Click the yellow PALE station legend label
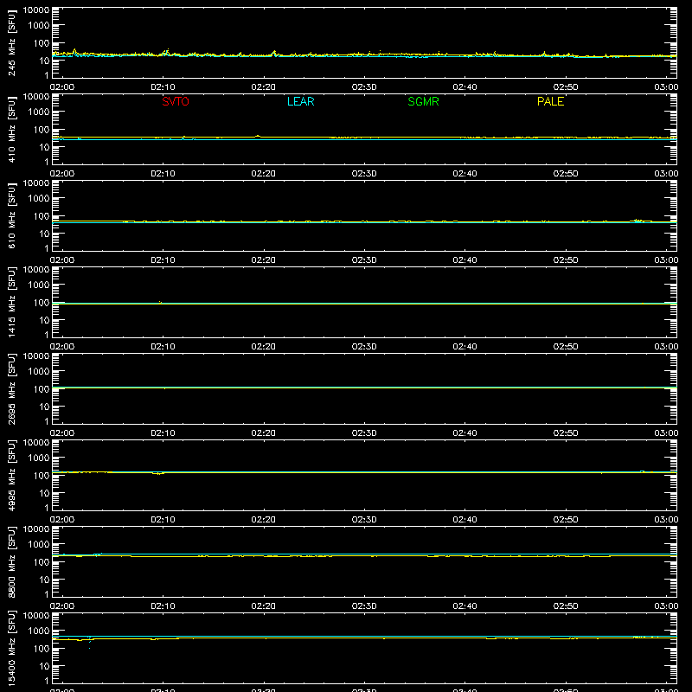The height and width of the screenshot is (692, 692). pos(550,101)
